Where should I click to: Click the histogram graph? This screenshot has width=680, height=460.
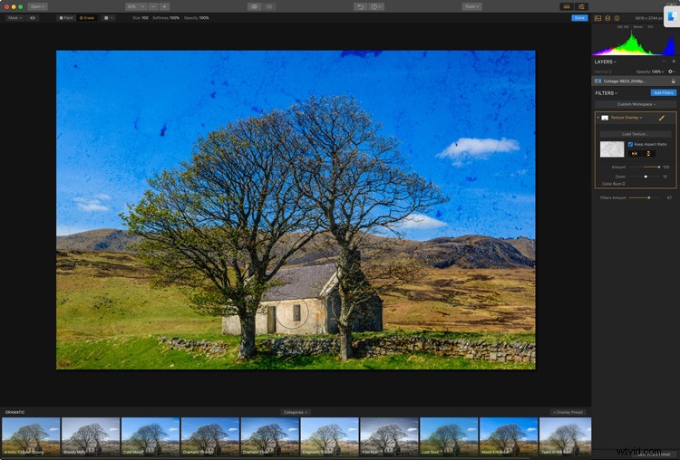(x=634, y=43)
